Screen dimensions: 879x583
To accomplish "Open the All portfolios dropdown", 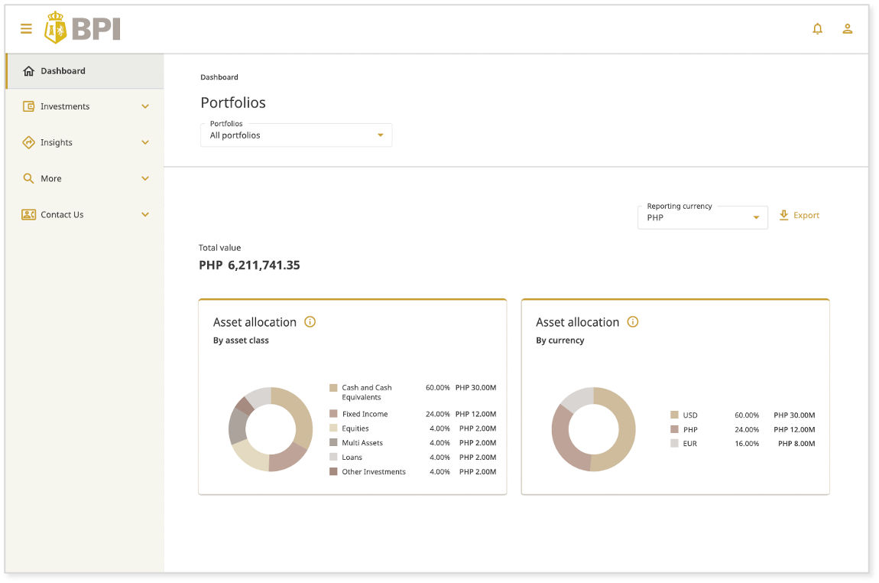I will pos(296,135).
